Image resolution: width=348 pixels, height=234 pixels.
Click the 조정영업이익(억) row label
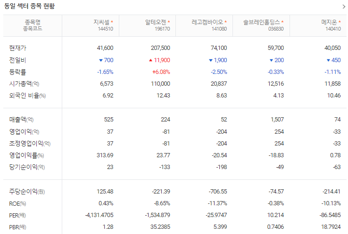coord(30,144)
